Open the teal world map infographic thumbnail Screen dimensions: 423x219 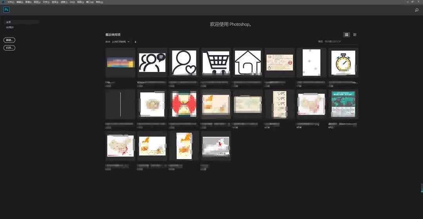(343, 104)
